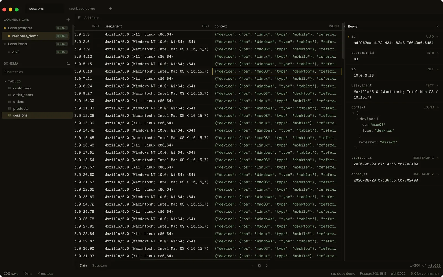Click ⌘K for commands hint

pyautogui.click(x=425, y=273)
